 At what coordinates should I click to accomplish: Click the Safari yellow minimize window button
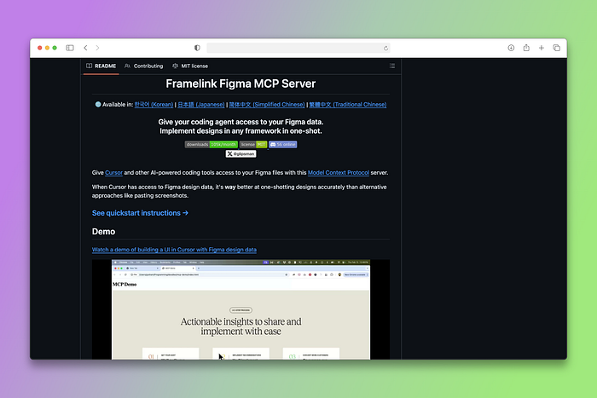47,48
